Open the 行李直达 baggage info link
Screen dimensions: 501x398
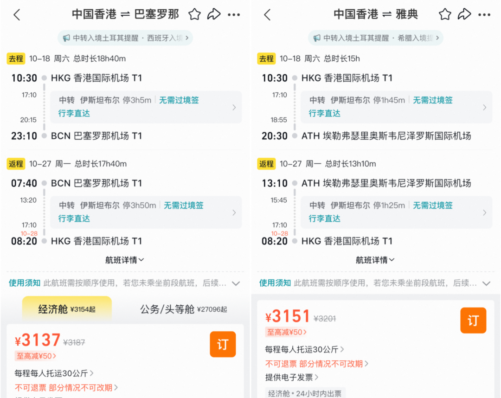pyautogui.click(x=74, y=113)
